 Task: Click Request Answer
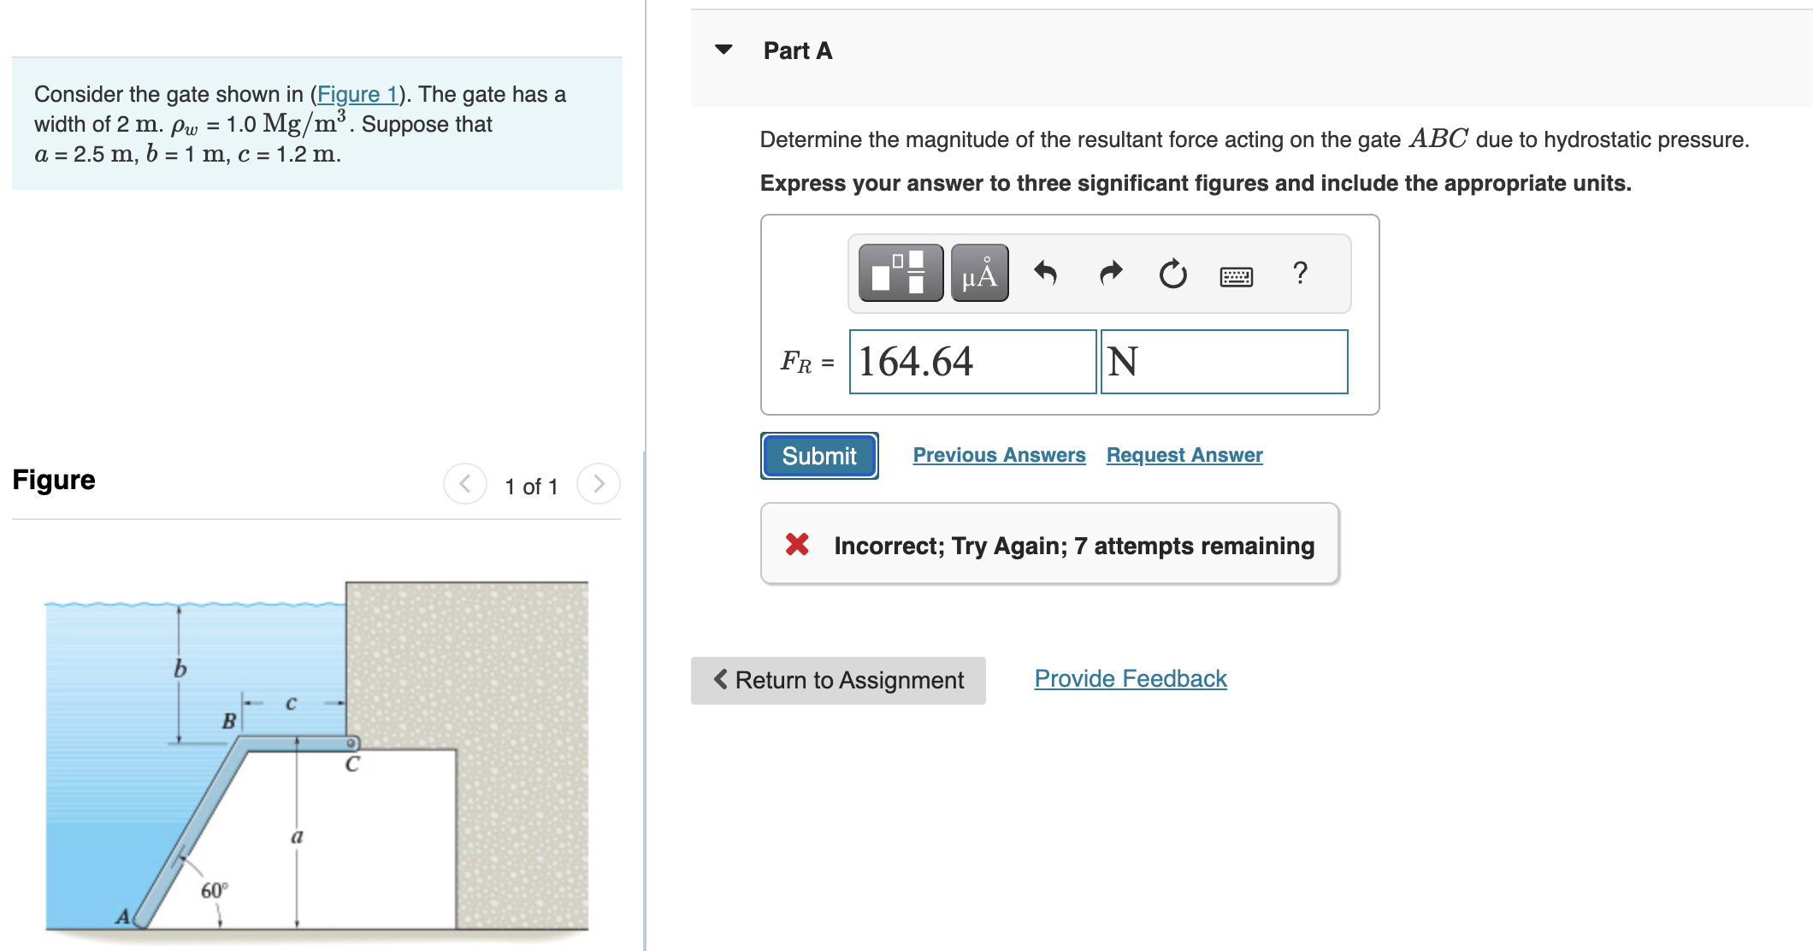click(1184, 454)
